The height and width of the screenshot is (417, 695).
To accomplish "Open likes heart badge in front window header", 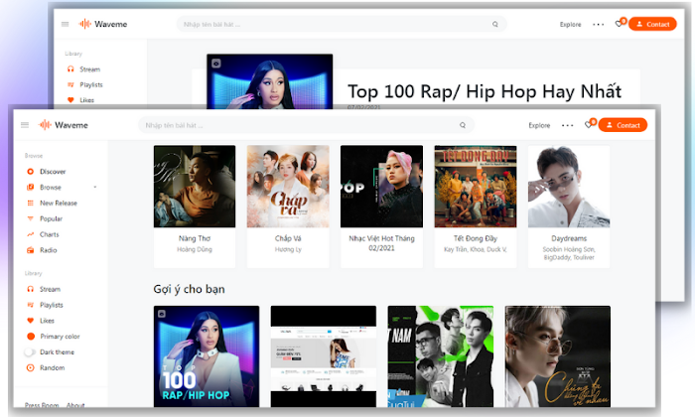I will pyautogui.click(x=590, y=124).
